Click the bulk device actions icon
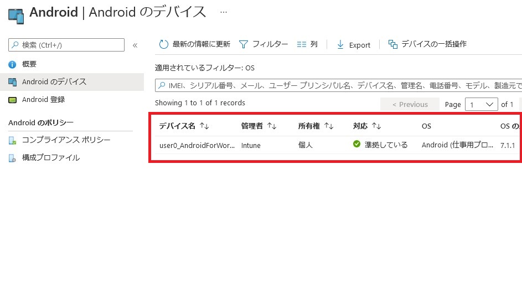Screen dimensions: 522x307 pyautogui.click(x=393, y=44)
